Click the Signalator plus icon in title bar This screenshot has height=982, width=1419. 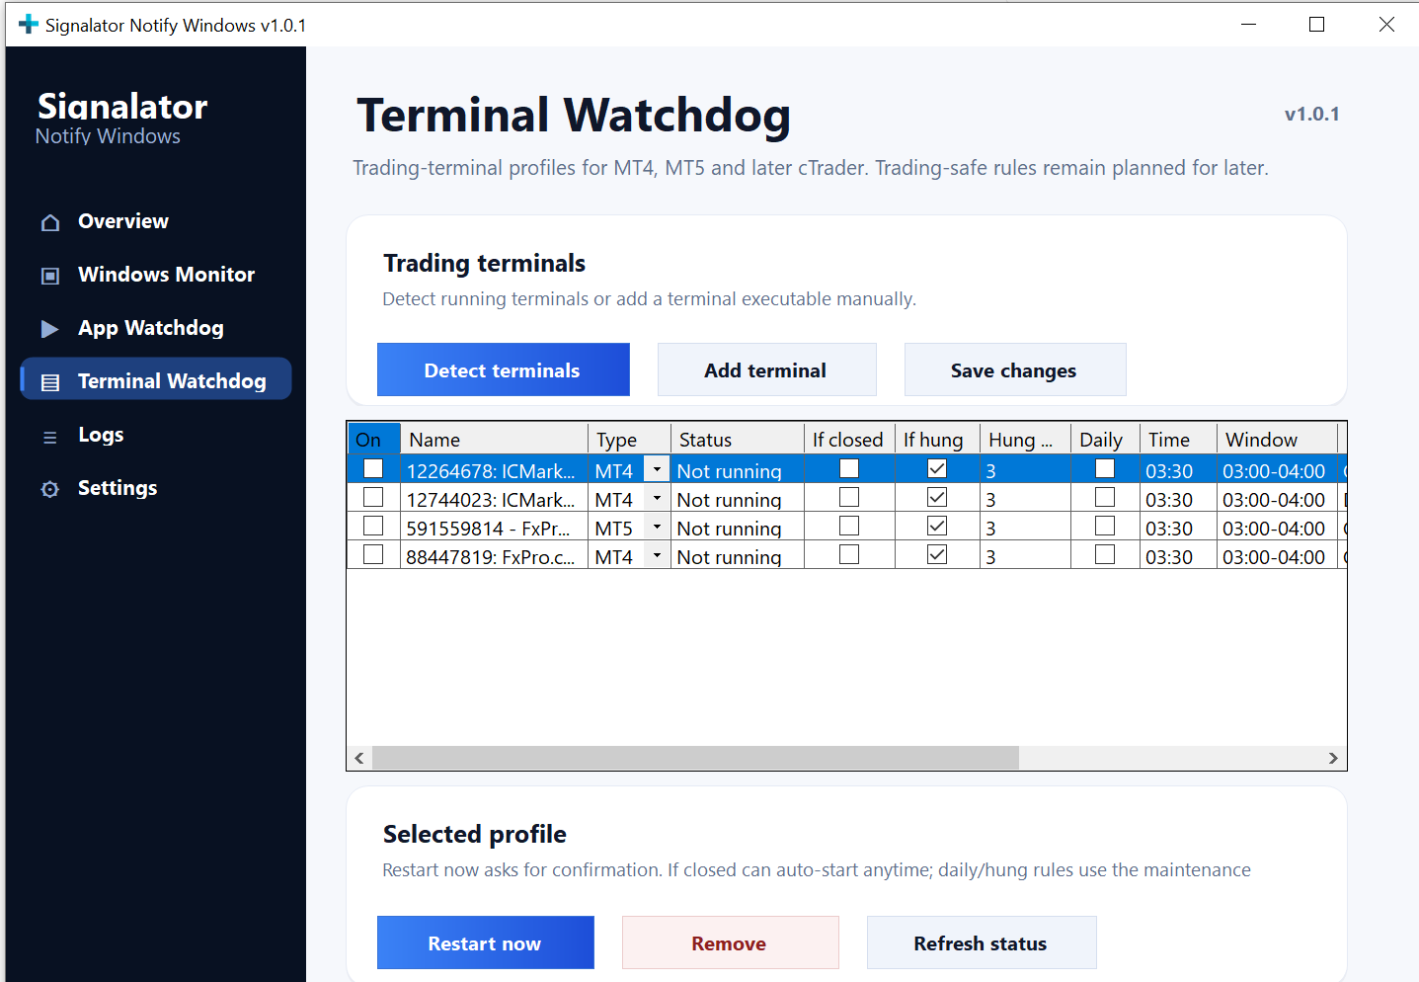[x=29, y=24]
